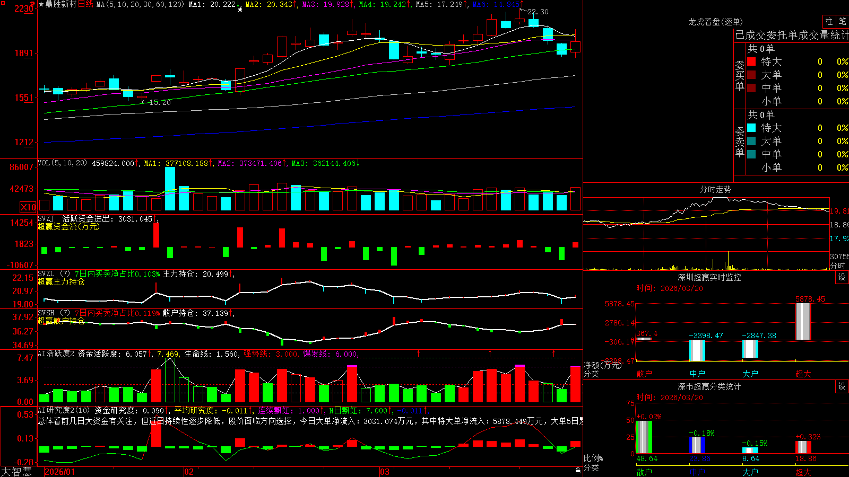
Task: Click the teal 大单 swatch under 委卖单
Action: (x=751, y=141)
